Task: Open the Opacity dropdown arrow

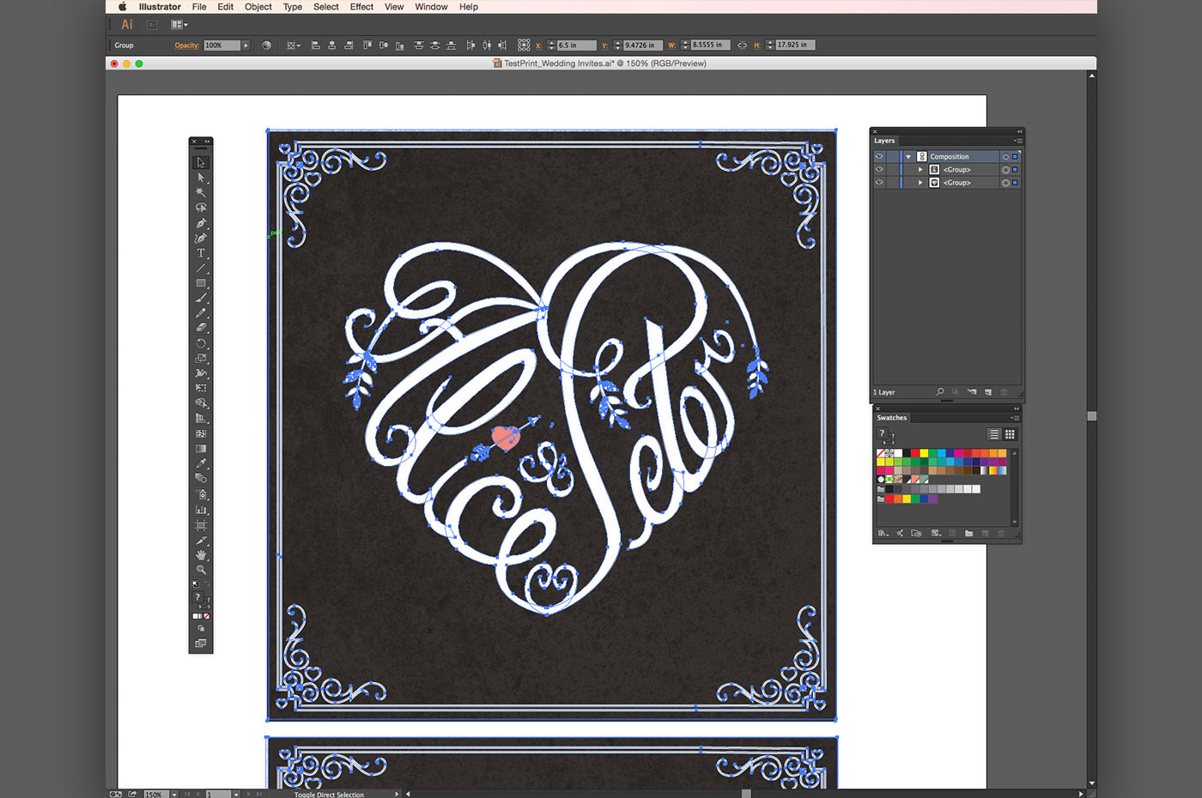Action: 246,45
